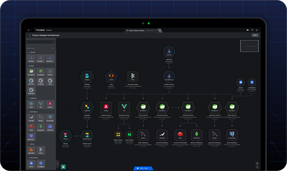Click the component search field in sidebar
Screen dimensions: 287x171
point(39,42)
